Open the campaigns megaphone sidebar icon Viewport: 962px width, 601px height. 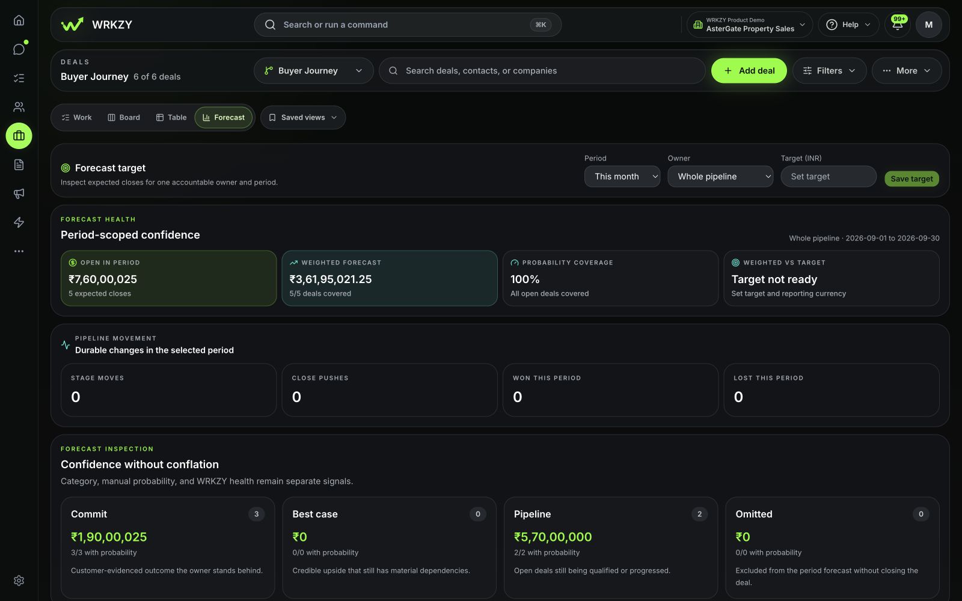click(19, 194)
